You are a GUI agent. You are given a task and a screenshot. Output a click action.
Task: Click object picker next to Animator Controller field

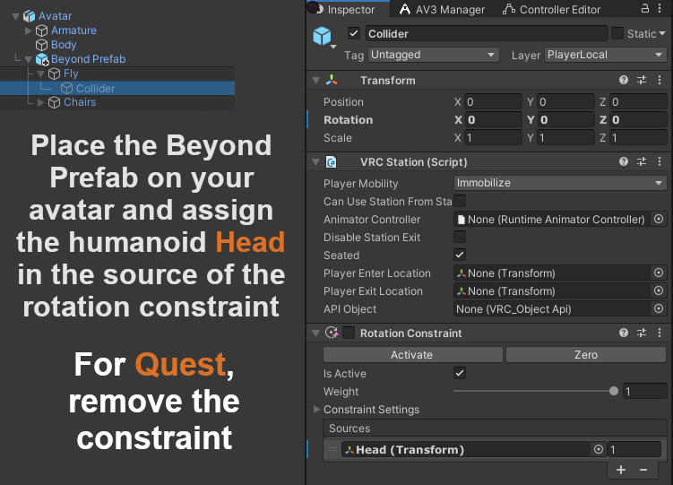click(x=658, y=220)
